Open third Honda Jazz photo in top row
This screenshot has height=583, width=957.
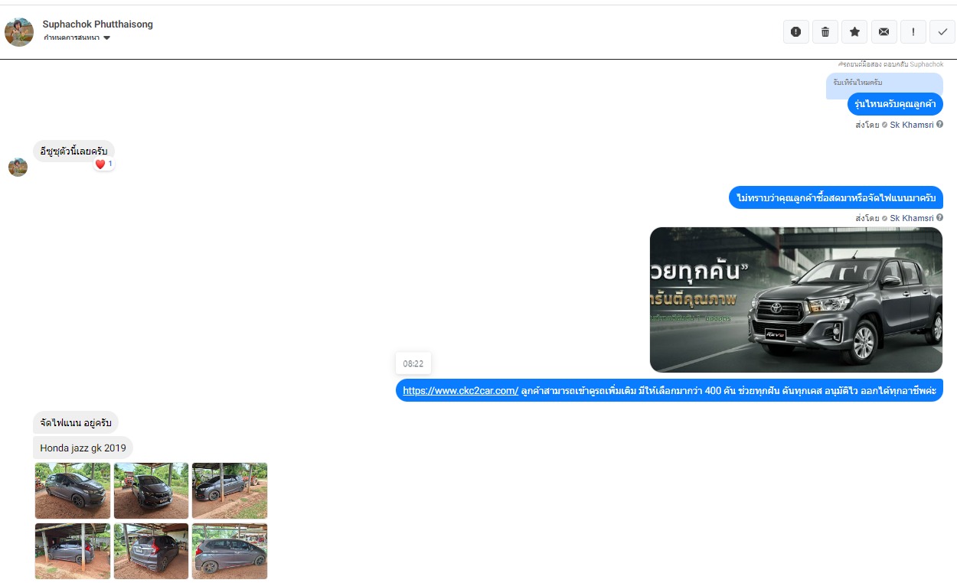click(x=230, y=490)
